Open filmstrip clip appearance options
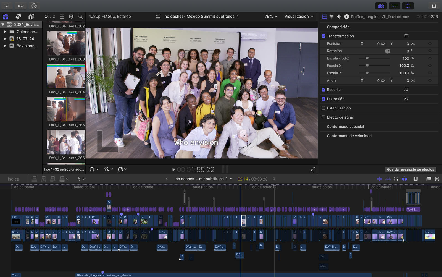 [x=71, y=17]
